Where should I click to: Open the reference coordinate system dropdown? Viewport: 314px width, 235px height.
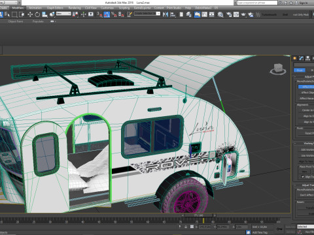(x=63, y=14)
